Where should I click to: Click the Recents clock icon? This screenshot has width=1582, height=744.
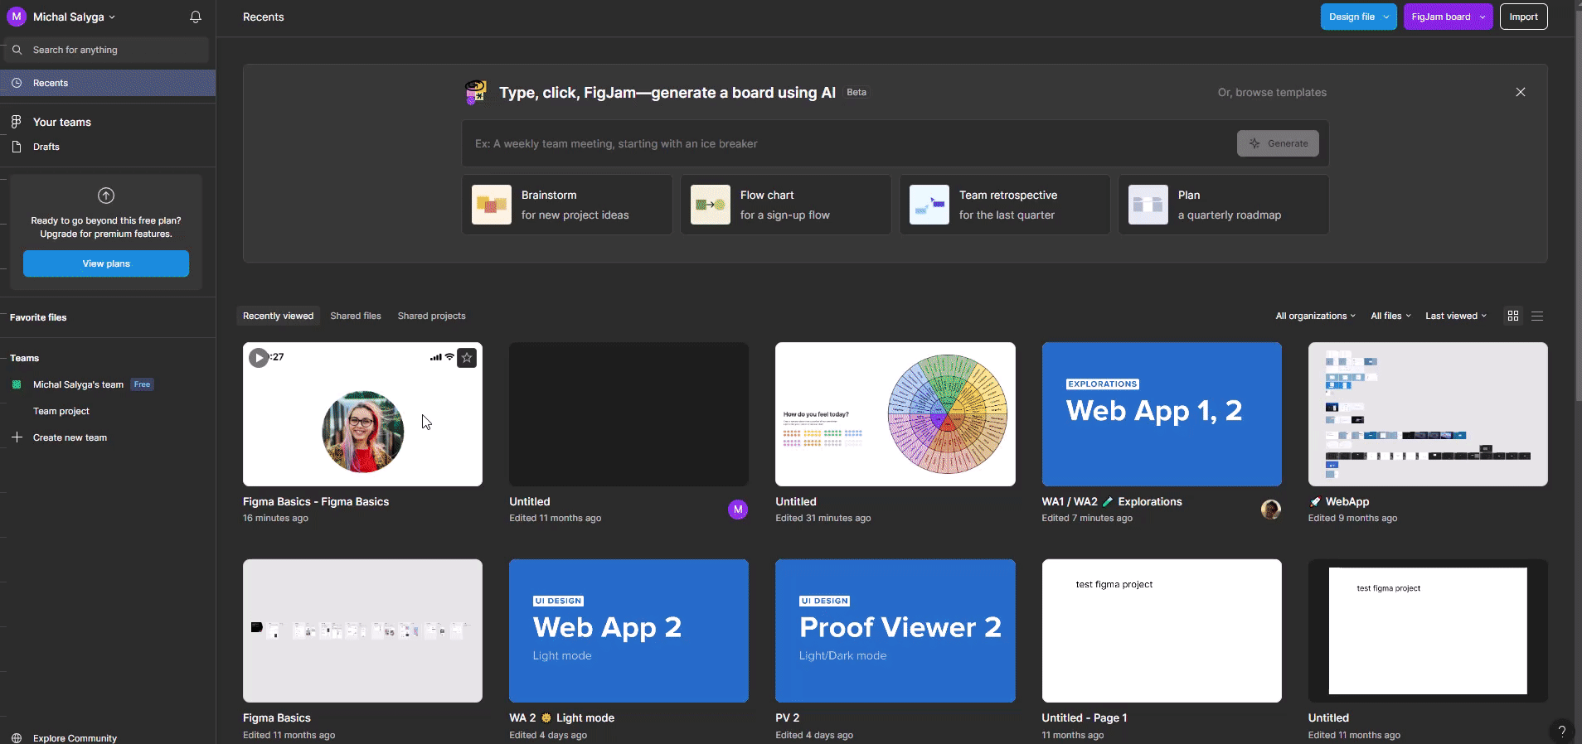[x=17, y=83]
